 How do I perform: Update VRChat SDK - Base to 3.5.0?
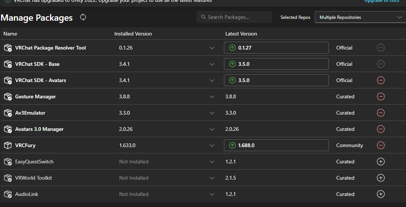[x=276, y=64]
